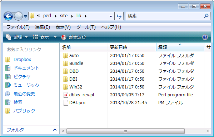This screenshot has width=214, height=137.
Task: Expand arrow after perl in path
Action: pyautogui.click(x=55, y=16)
